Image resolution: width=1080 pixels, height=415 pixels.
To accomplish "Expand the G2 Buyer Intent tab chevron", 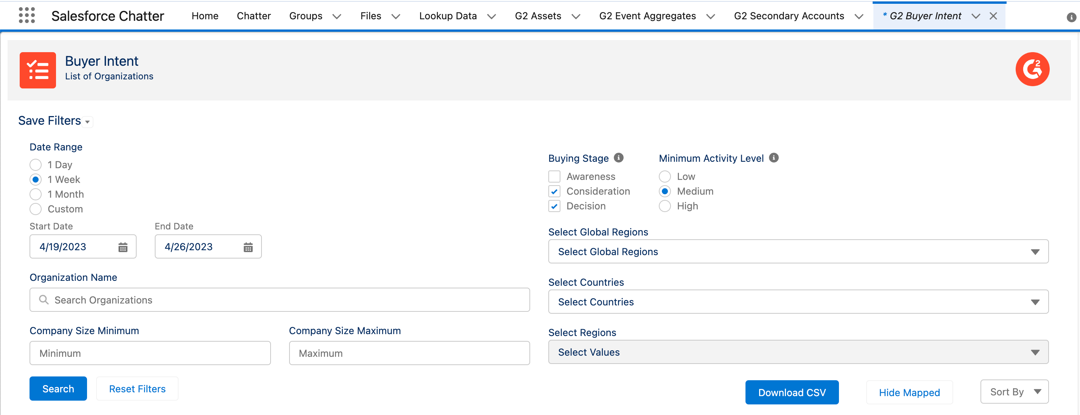I will click(x=976, y=16).
